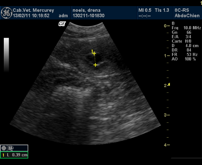The image size is (202, 165).
Task: Click the D 4.0 cm depth parameter
Action: [x=185, y=46]
